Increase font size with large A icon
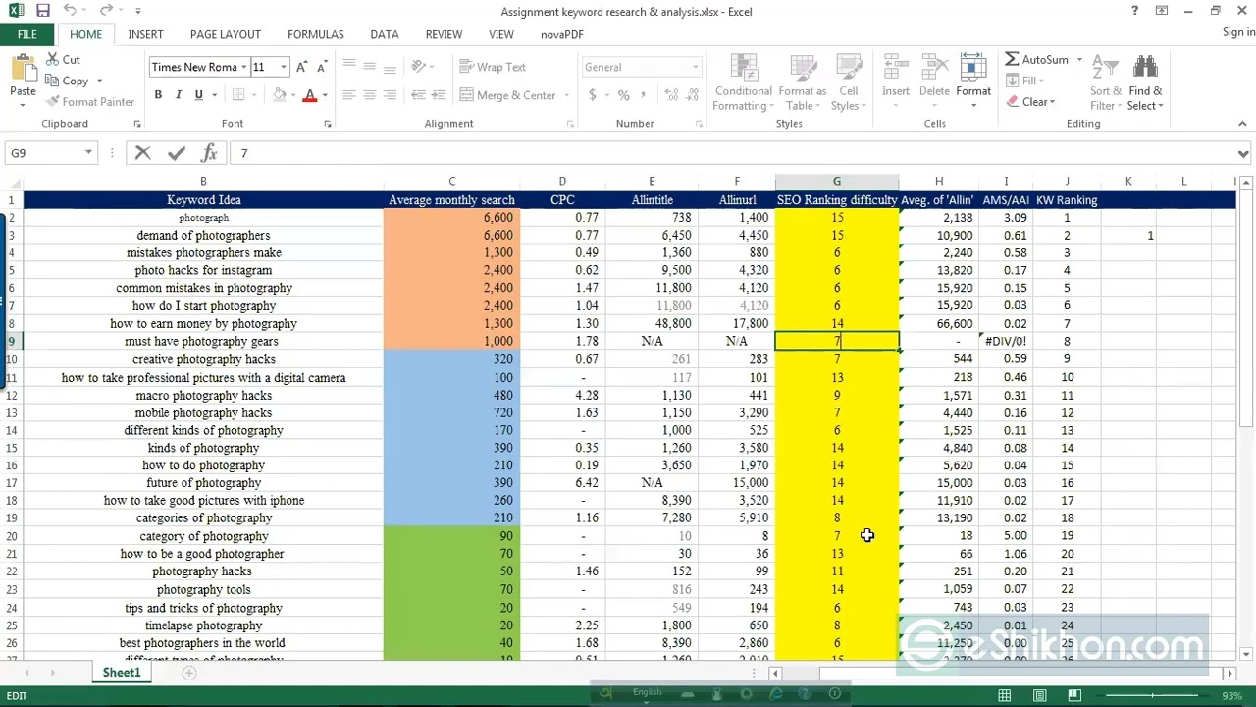 click(x=302, y=67)
